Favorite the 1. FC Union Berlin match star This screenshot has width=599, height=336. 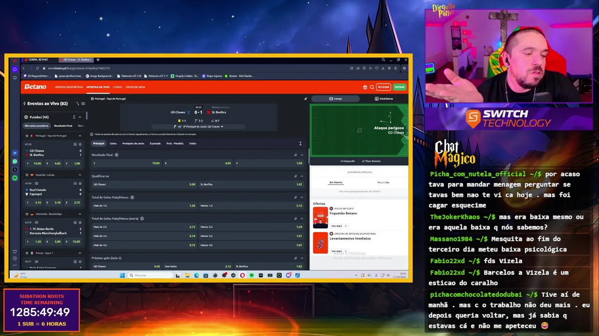coord(80,223)
